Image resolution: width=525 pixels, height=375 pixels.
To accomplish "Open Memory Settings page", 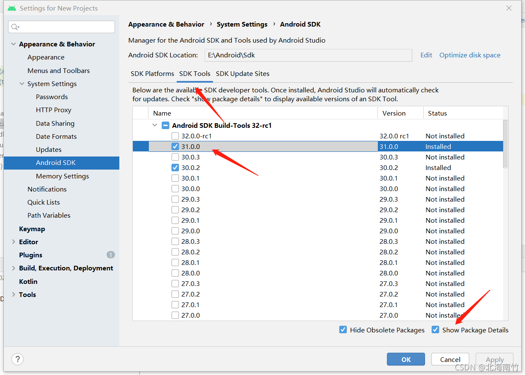I will 62,176.
